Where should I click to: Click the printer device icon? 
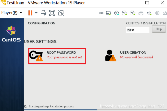(141, 13)
